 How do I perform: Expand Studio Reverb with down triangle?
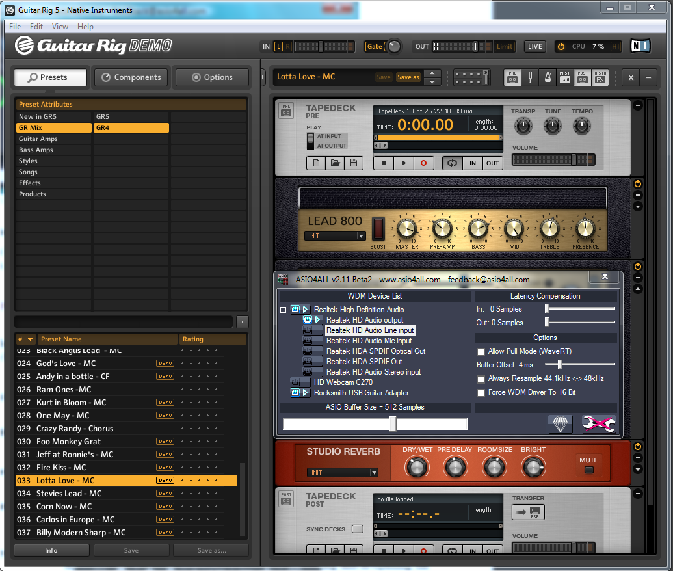[638, 470]
